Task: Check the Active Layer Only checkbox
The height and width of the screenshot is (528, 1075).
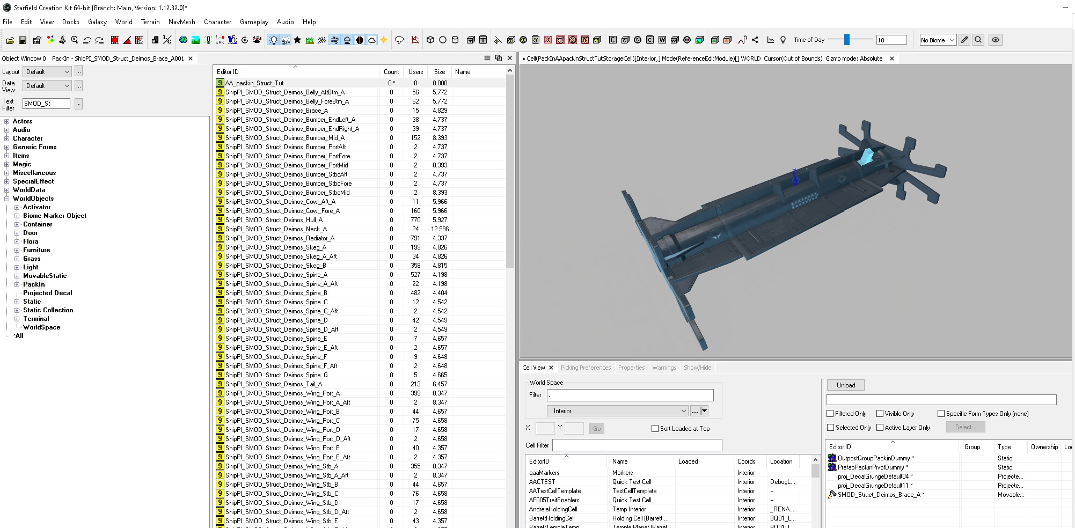Action: (x=880, y=428)
